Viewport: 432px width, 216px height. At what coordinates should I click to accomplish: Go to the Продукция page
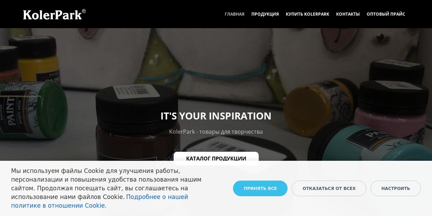pos(265,14)
